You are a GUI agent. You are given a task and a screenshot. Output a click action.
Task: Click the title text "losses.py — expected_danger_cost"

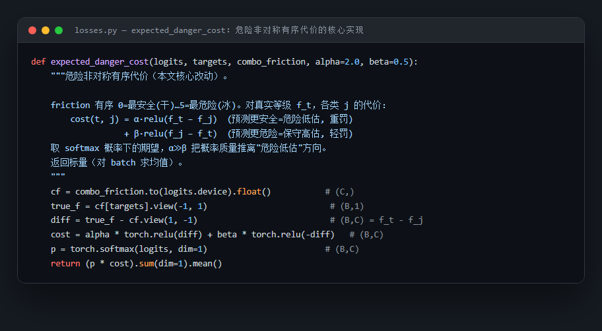pos(150,30)
